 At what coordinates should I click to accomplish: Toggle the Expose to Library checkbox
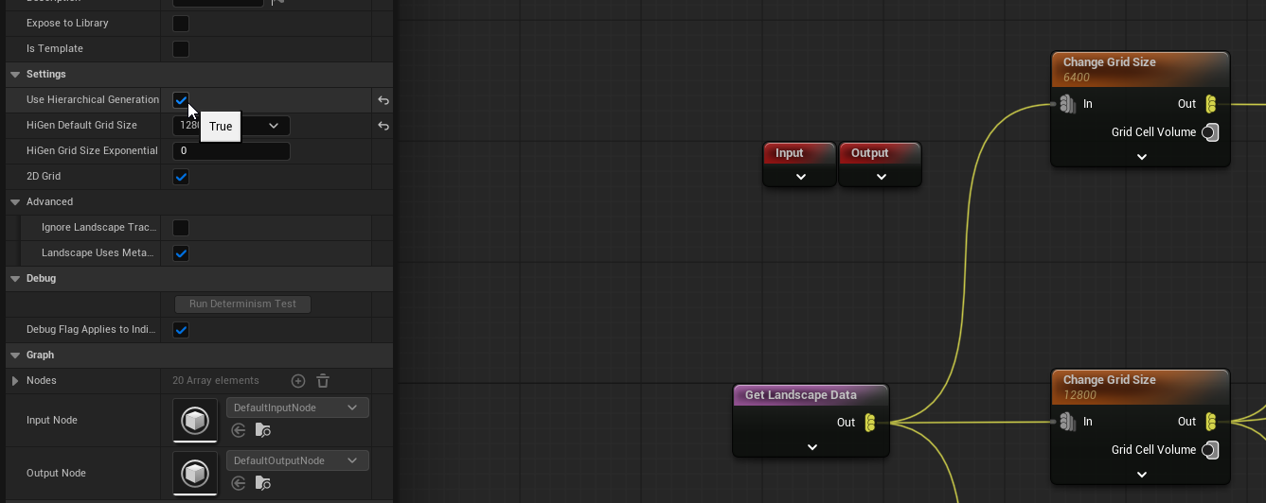pyautogui.click(x=181, y=23)
